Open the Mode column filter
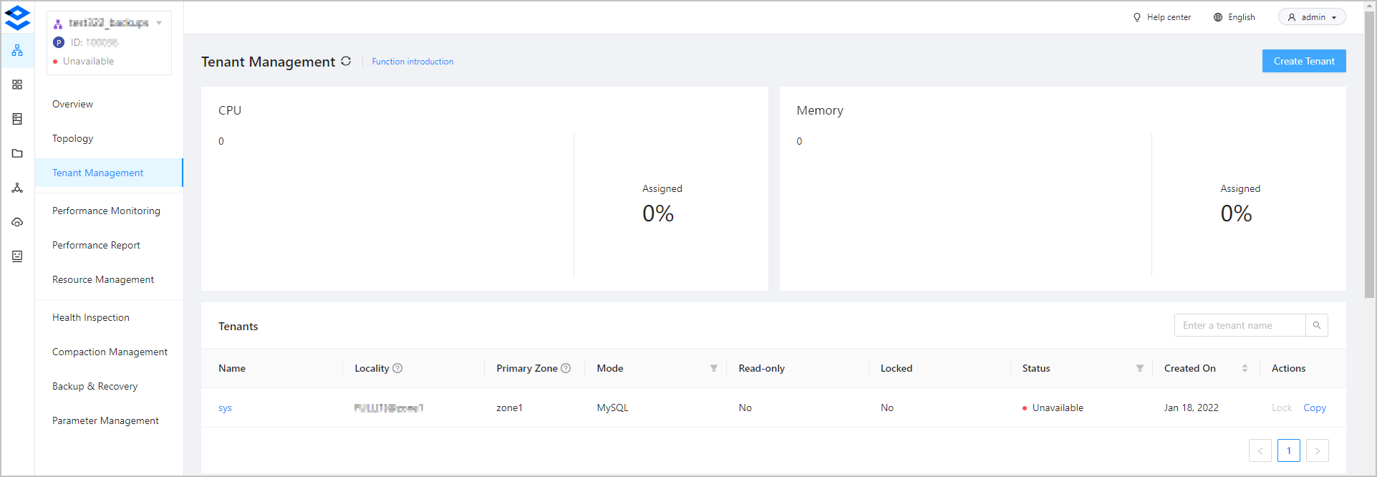Screen dimensions: 1377x477 713,368
